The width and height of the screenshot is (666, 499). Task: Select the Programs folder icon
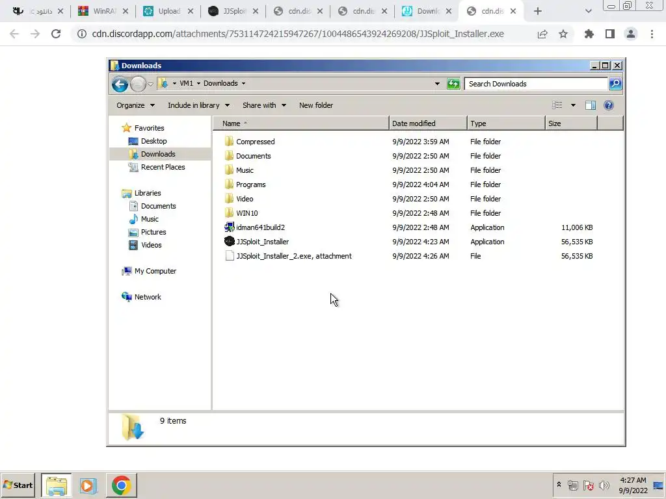[230, 184]
